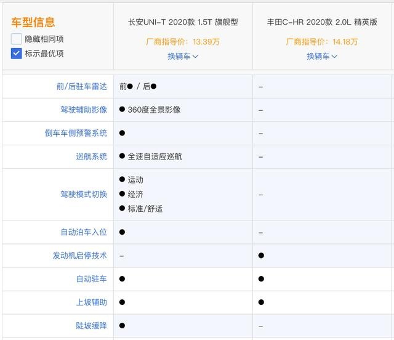Open the 巡航系统 feature link

(92, 156)
